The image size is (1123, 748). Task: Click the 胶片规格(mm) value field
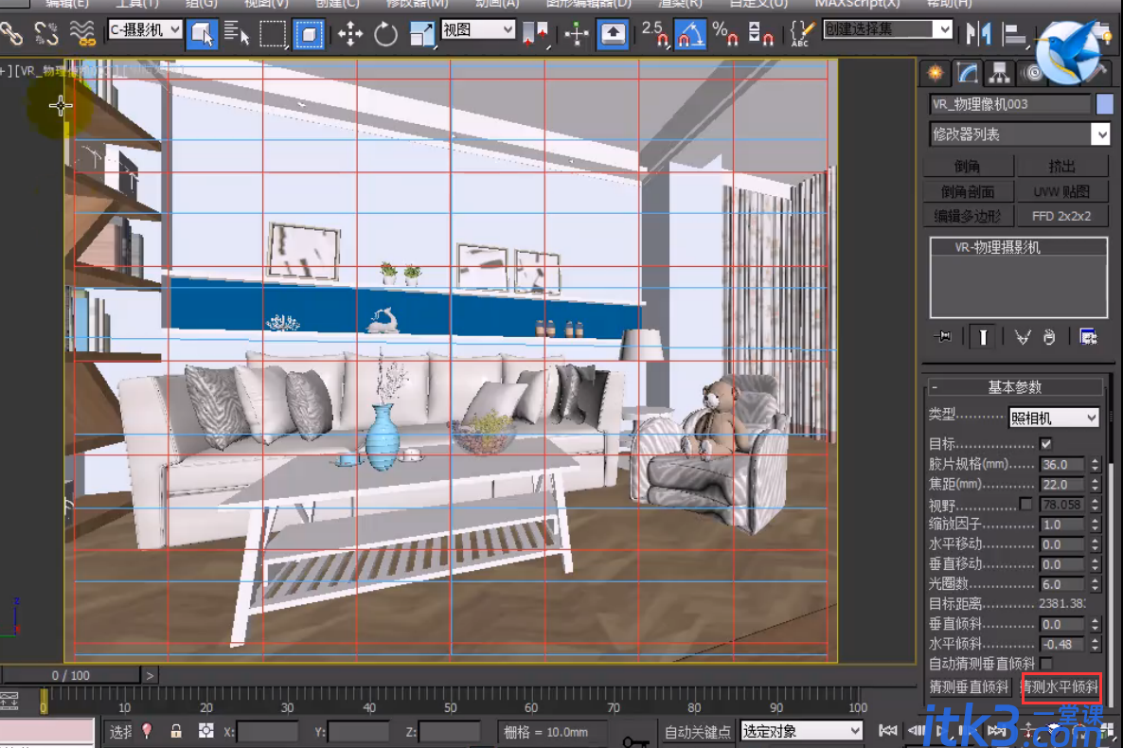tap(1062, 464)
